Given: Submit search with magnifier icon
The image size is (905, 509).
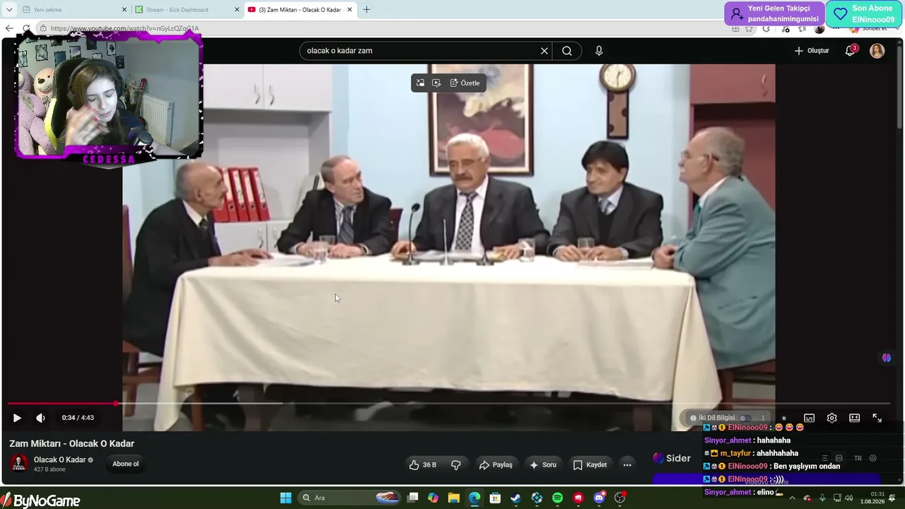Looking at the screenshot, I should (x=567, y=51).
